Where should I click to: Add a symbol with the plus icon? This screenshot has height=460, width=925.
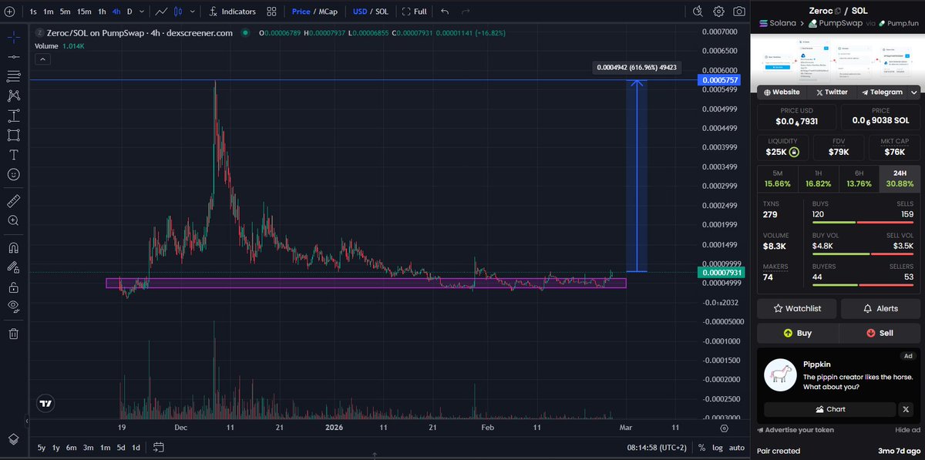pos(9,12)
